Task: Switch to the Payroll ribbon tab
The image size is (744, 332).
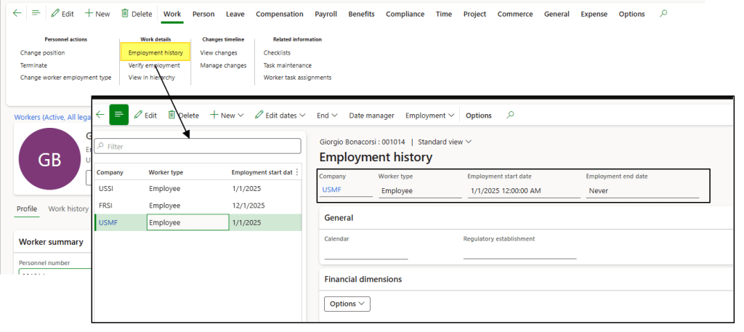Action: pyautogui.click(x=325, y=14)
